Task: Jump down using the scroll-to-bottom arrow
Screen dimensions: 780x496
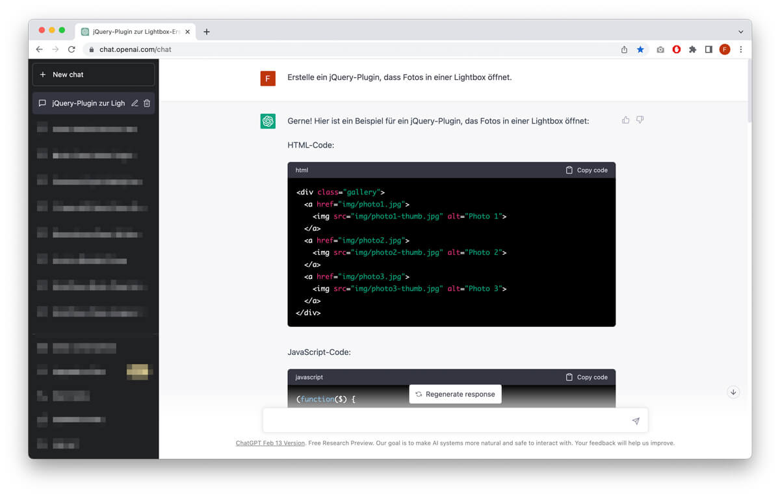Action: point(733,392)
